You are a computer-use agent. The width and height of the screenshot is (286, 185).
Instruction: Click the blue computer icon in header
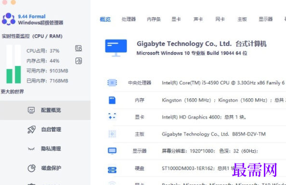116,48
